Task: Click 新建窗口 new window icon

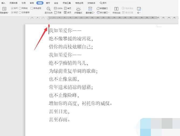Action: pyautogui.click(x=103, y=8)
